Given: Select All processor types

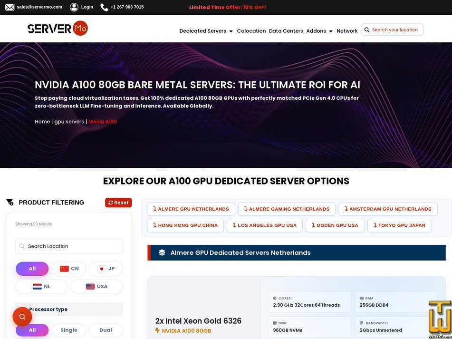Looking at the screenshot, I should coord(32,330).
